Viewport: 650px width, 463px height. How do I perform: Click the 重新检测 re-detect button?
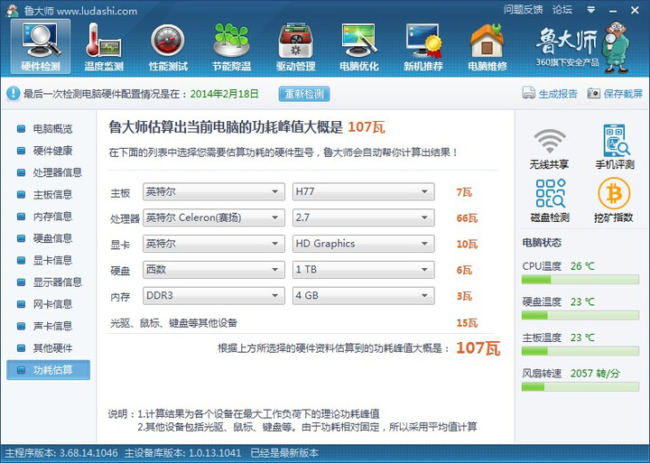(304, 94)
